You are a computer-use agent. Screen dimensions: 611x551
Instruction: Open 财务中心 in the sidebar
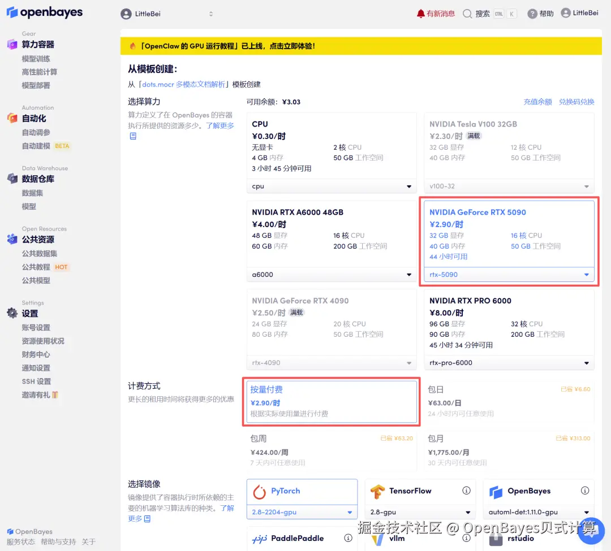(x=36, y=354)
